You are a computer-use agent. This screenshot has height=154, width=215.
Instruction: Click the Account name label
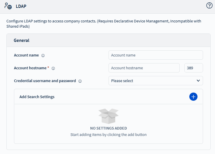(x=26, y=55)
